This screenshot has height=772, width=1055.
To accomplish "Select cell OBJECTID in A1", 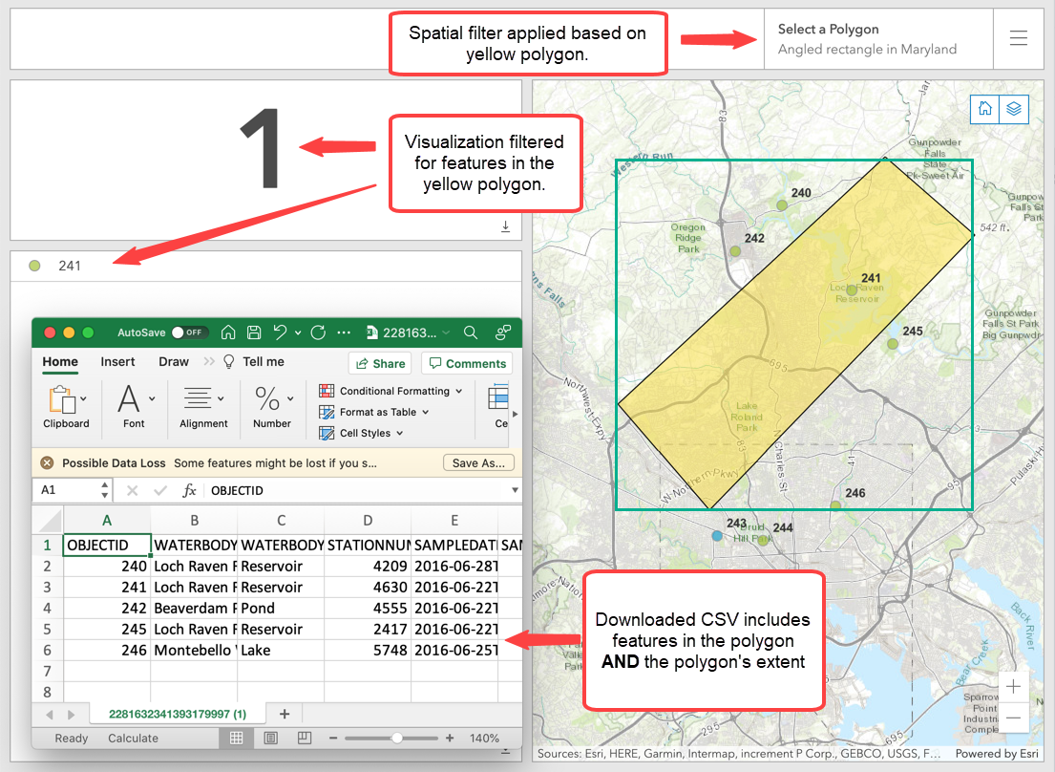I will pyautogui.click(x=107, y=546).
